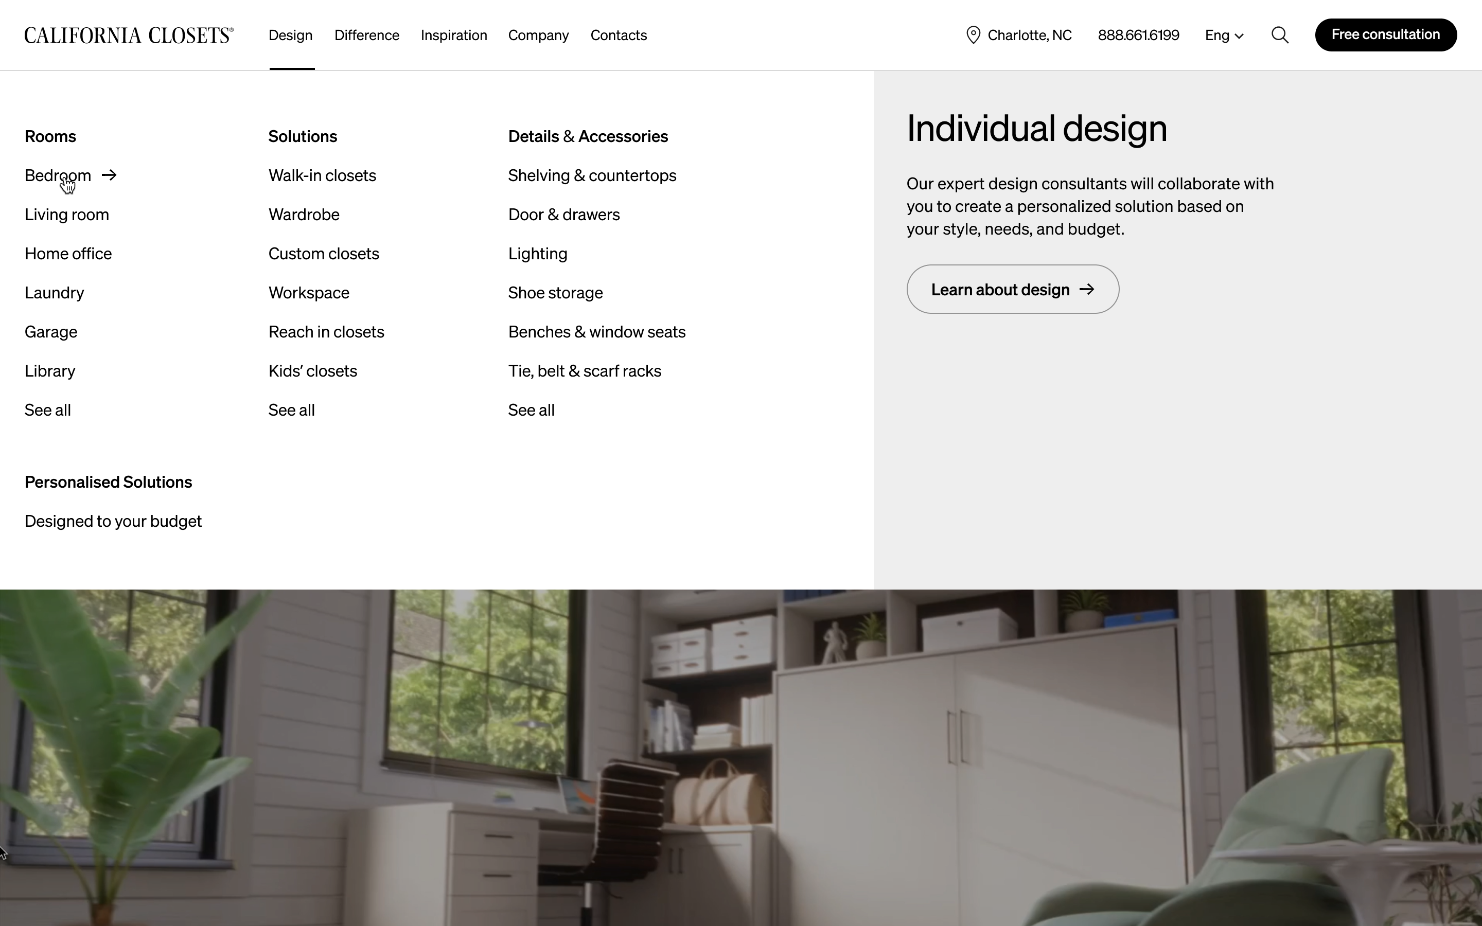Go to Bedroom rooms page
This screenshot has height=926, width=1482.
[58, 175]
